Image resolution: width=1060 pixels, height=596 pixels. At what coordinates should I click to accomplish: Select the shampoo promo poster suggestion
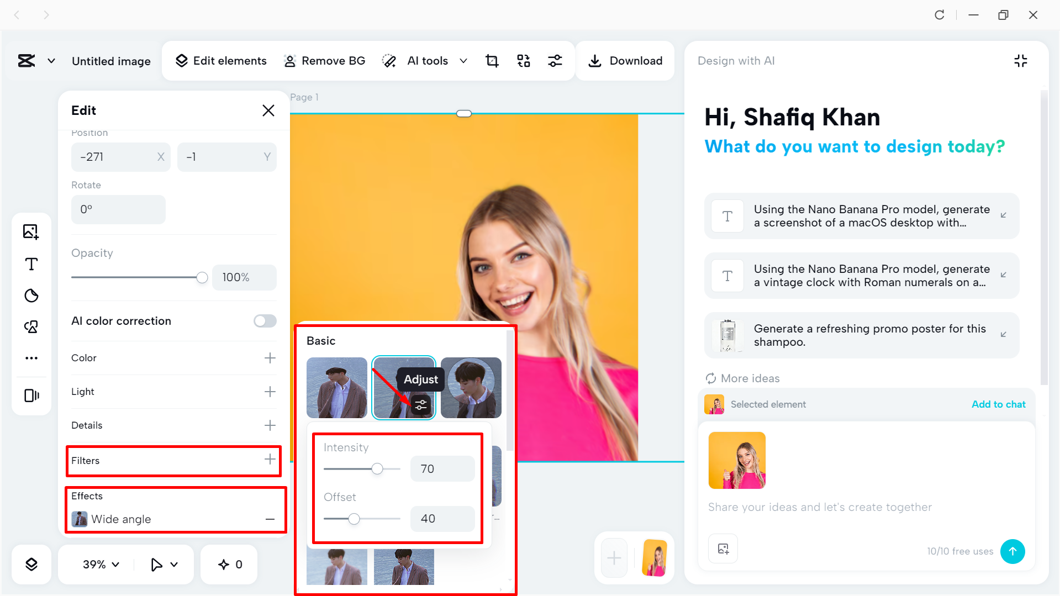(862, 335)
